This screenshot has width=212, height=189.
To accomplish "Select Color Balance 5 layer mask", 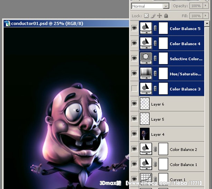I will [x=163, y=28].
